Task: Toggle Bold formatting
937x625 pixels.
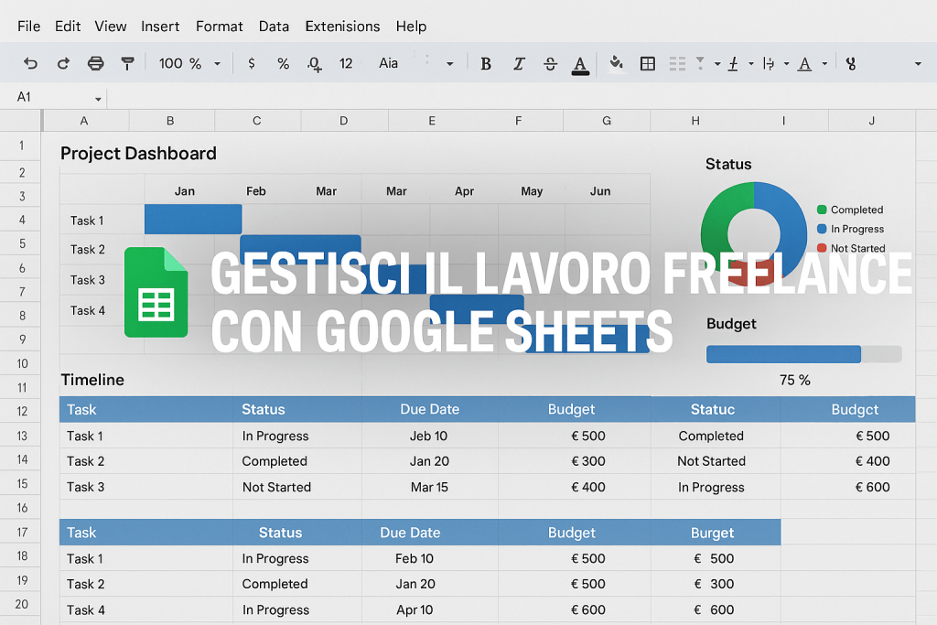Action: (486, 64)
